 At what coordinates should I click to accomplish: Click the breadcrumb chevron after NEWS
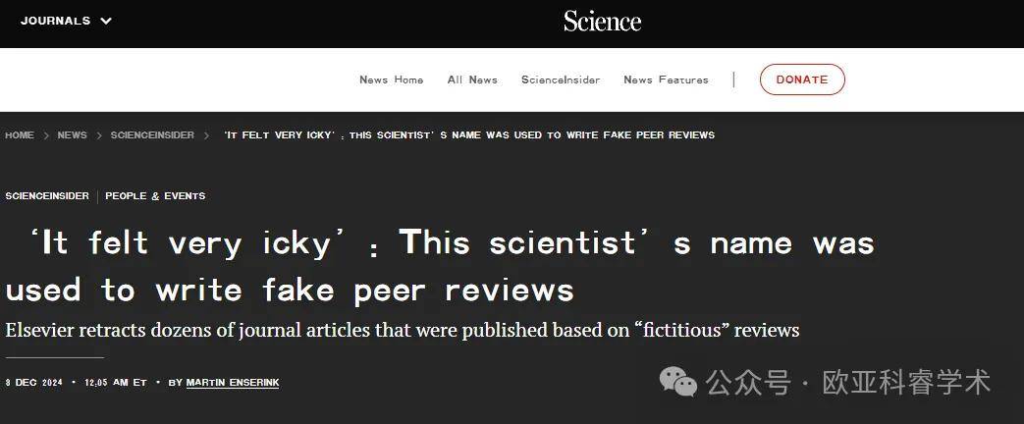(x=99, y=135)
